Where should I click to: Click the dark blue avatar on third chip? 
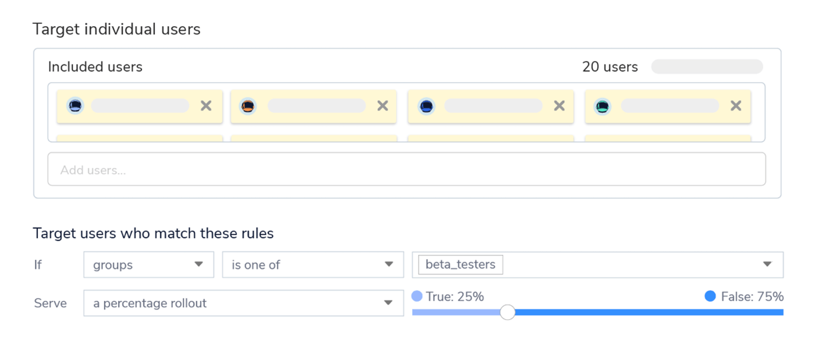pos(426,107)
